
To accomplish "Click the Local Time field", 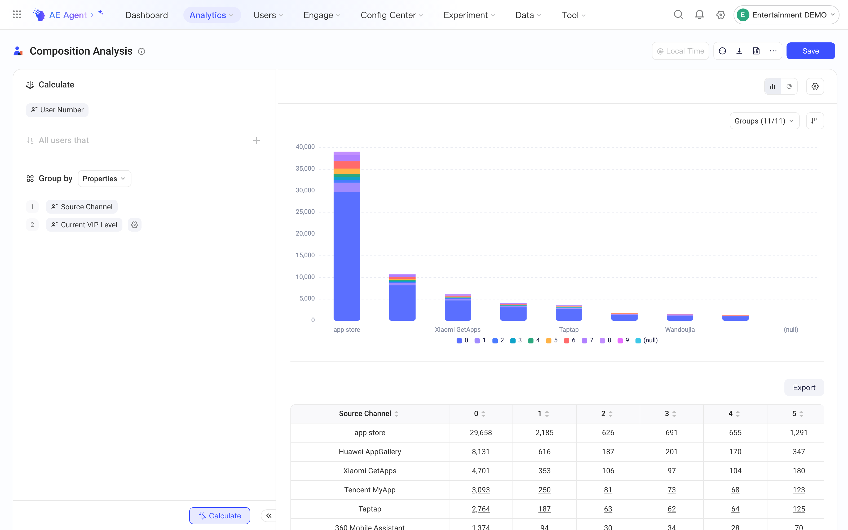I will tap(680, 51).
